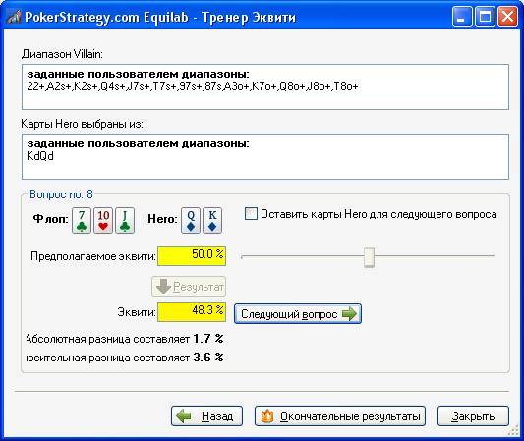
Task: Click the grayed-out Результат button
Action: point(189,287)
